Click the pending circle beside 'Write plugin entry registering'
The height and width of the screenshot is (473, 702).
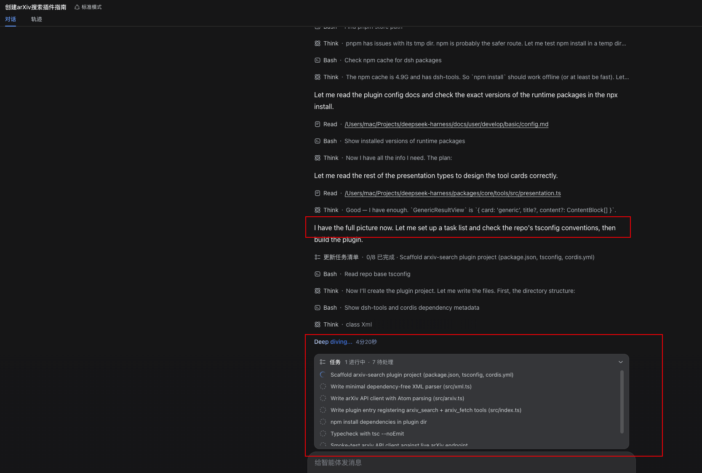[x=323, y=410]
